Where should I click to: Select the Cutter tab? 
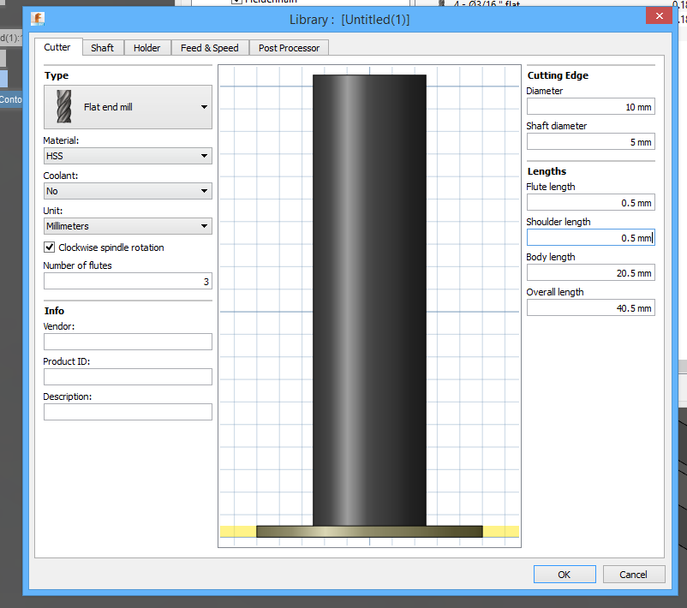[x=58, y=47]
